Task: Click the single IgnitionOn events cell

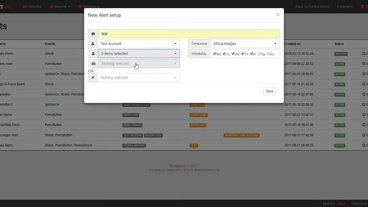Action: click(52, 105)
